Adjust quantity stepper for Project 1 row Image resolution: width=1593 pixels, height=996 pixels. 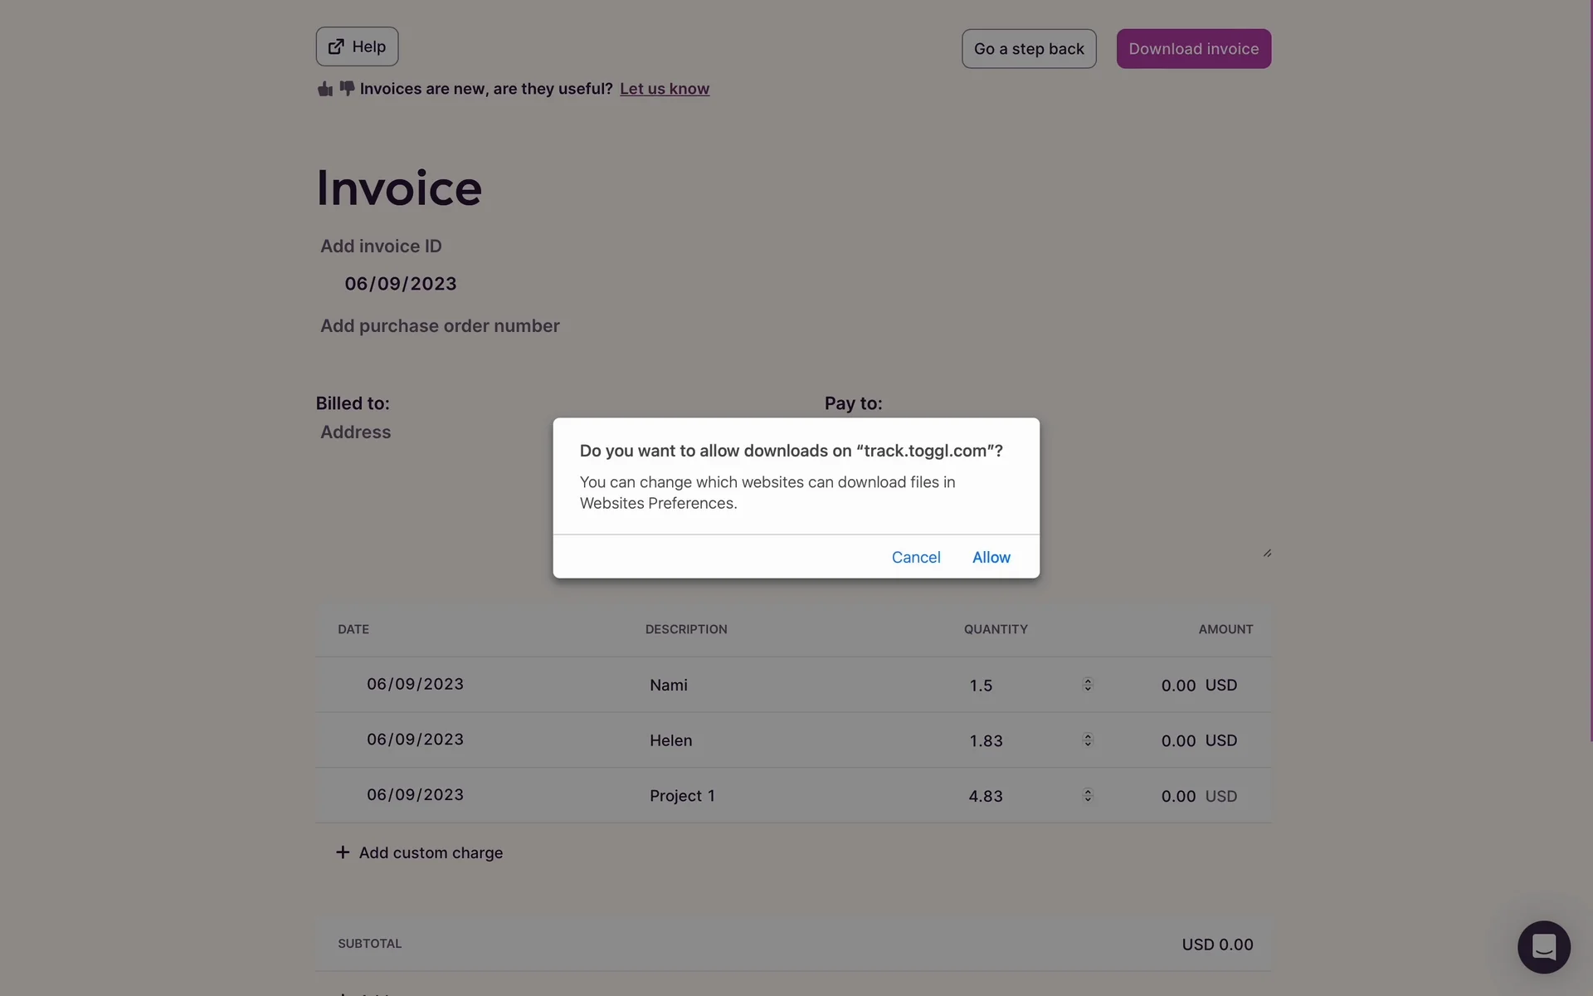pos(1088,795)
